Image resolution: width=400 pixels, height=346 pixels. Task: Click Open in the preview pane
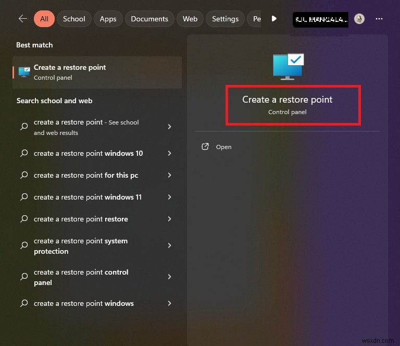pos(223,147)
